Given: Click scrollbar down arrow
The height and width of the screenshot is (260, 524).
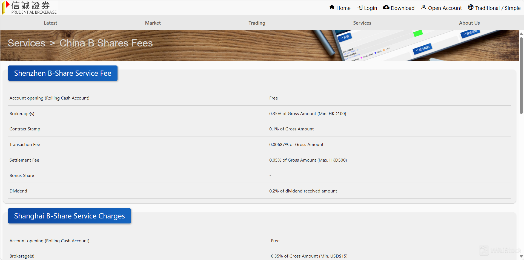Looking at the screenshot, I should point(521,256).
